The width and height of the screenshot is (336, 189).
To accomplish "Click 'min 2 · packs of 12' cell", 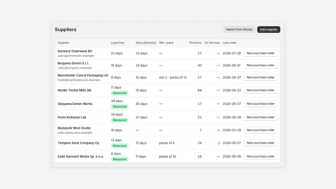I will click(173, 77).
